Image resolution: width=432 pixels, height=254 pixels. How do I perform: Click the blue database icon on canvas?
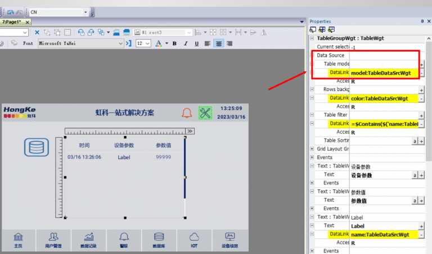(x=36, y=148)
